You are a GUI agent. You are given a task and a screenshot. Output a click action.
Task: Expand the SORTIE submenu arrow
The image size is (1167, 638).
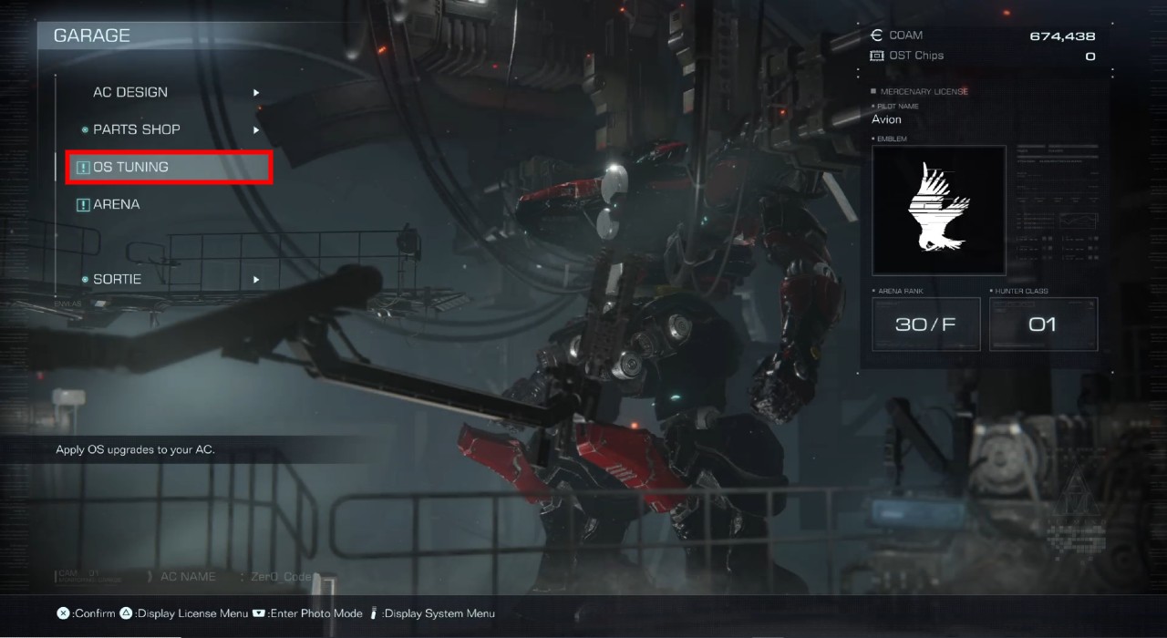point(256,279)
